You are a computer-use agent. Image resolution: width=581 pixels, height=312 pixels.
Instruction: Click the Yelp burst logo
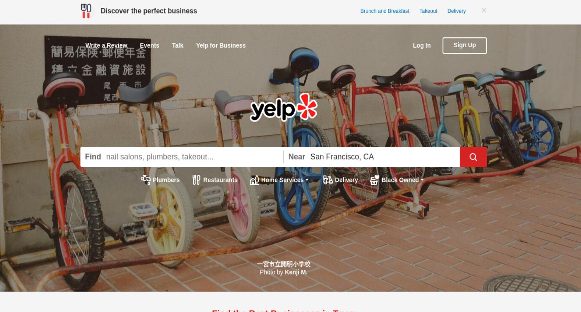284,108
